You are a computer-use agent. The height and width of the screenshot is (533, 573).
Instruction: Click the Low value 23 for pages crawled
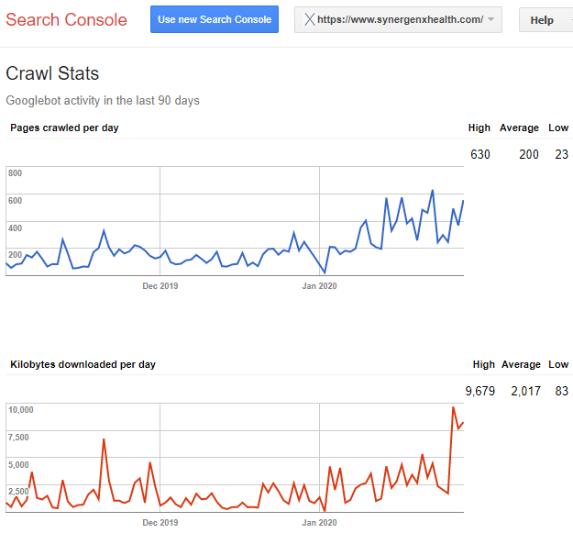(x=562, y=154)
